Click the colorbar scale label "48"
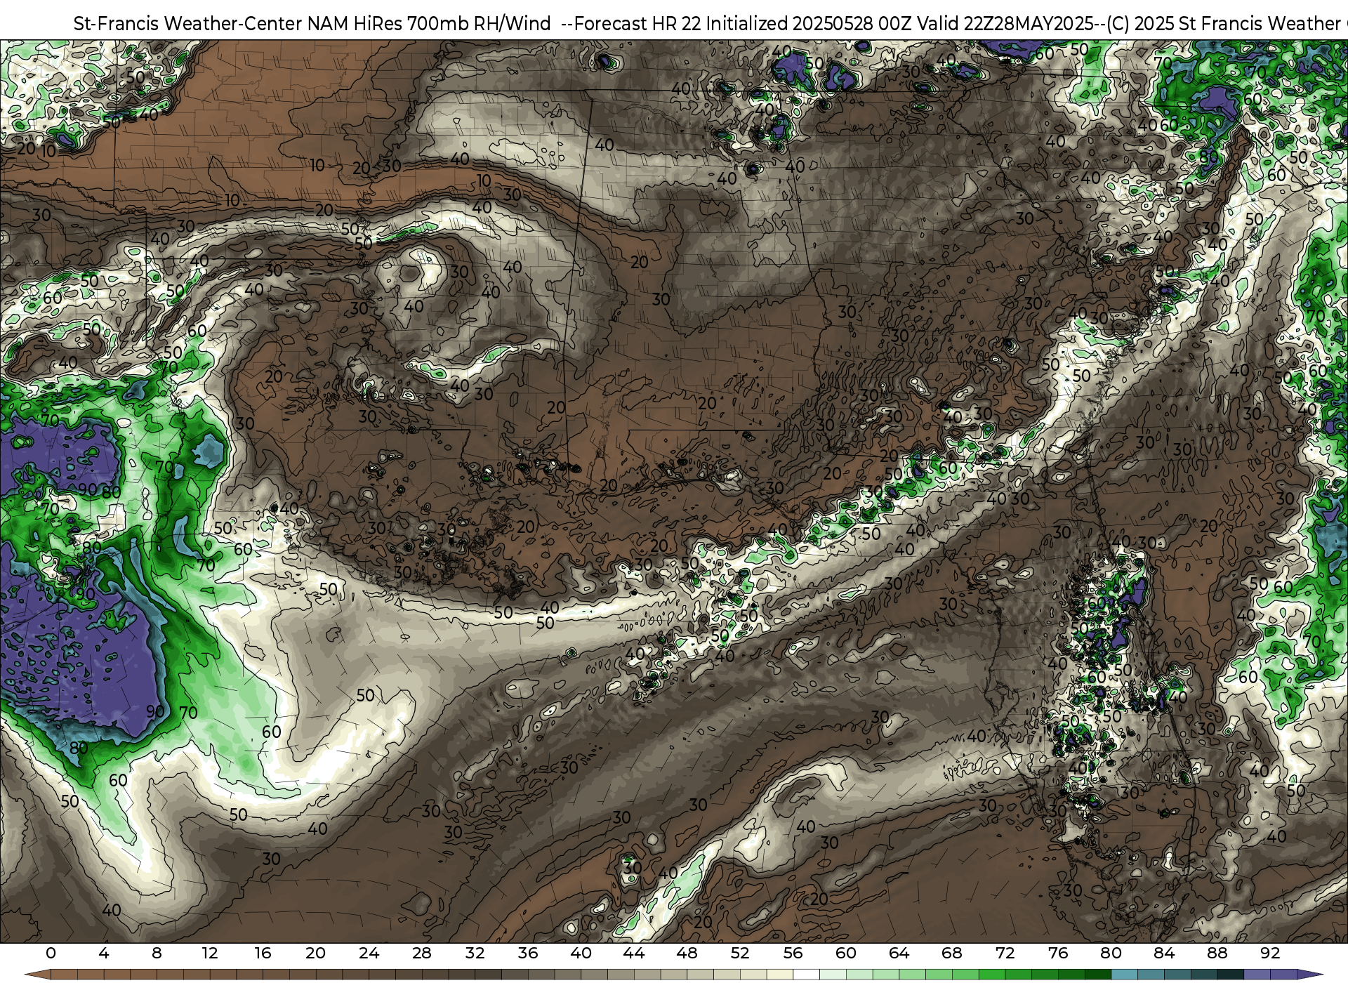1348x983 pixels. (687, 953)
